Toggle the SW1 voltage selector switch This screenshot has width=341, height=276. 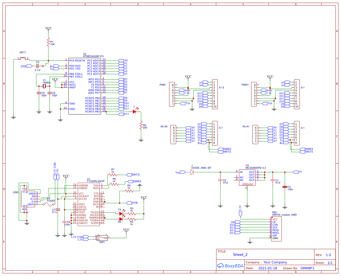[102, 238]
